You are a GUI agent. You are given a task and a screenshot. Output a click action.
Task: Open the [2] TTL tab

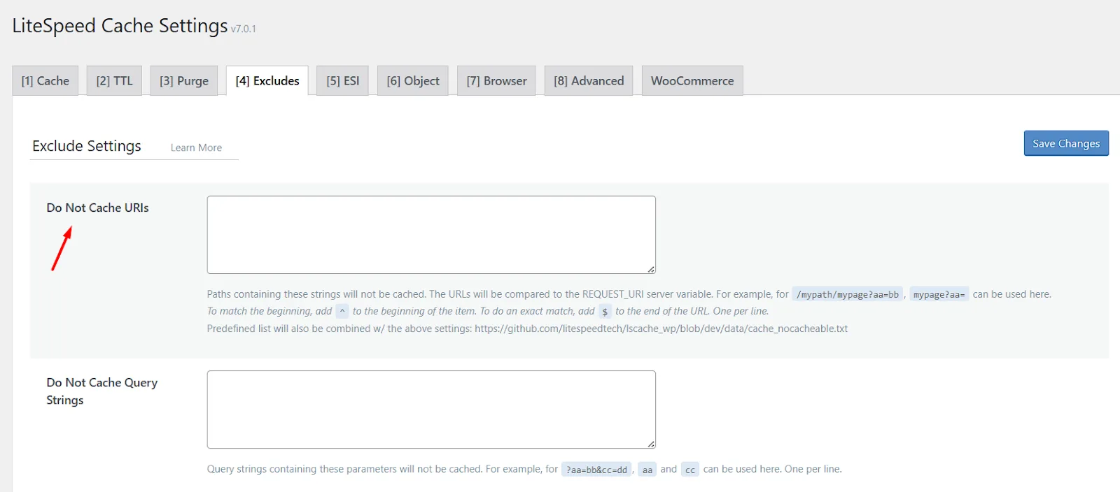[114, 80]
